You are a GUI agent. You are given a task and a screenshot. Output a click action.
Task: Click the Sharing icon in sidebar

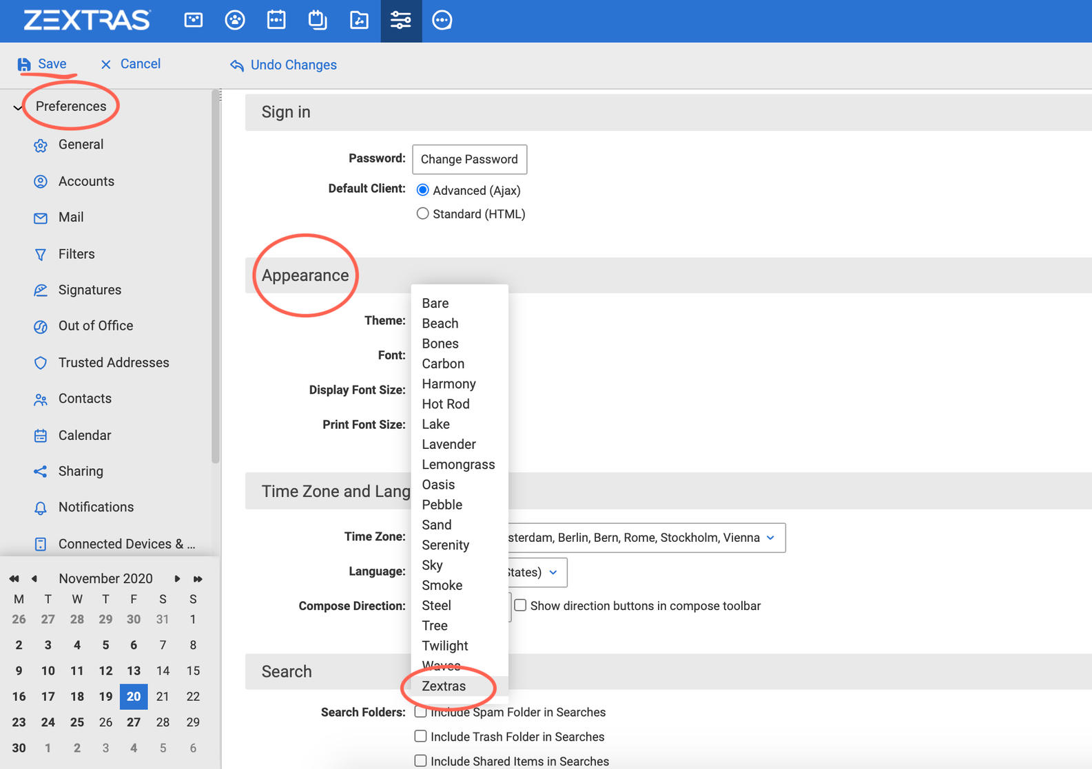tap(41, 472)
